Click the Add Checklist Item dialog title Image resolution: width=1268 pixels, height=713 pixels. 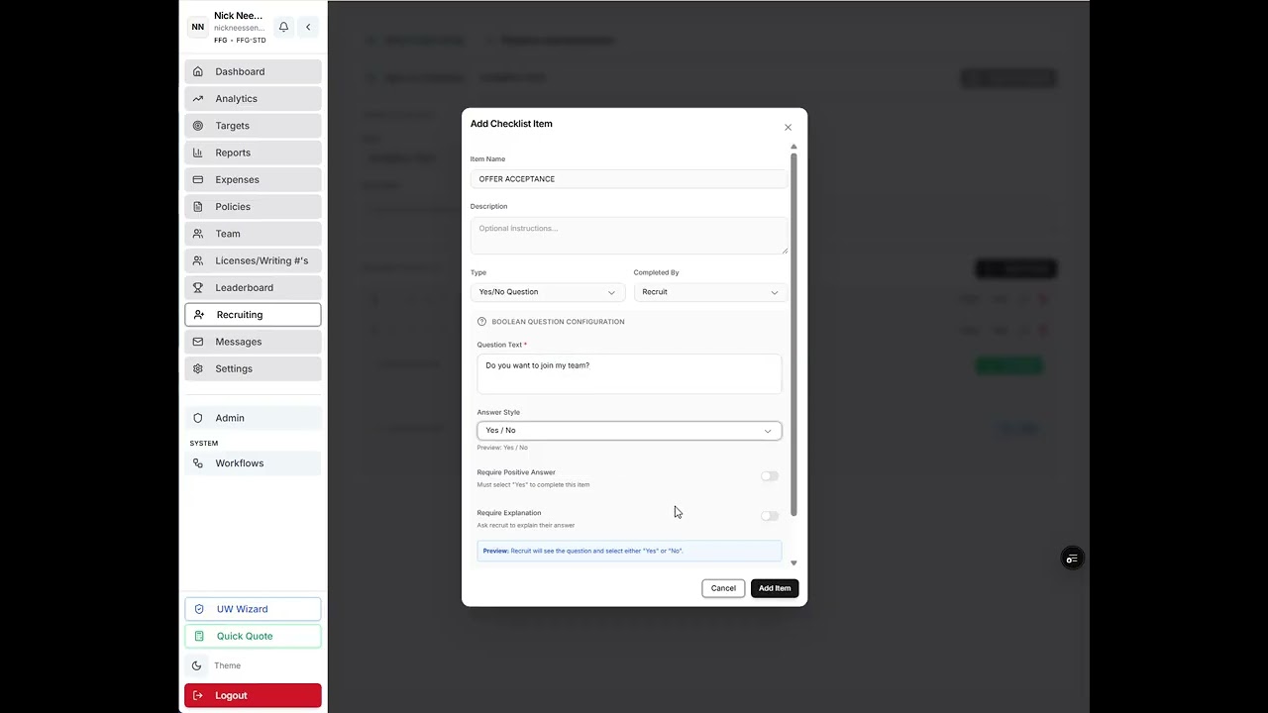coord(511,124)
